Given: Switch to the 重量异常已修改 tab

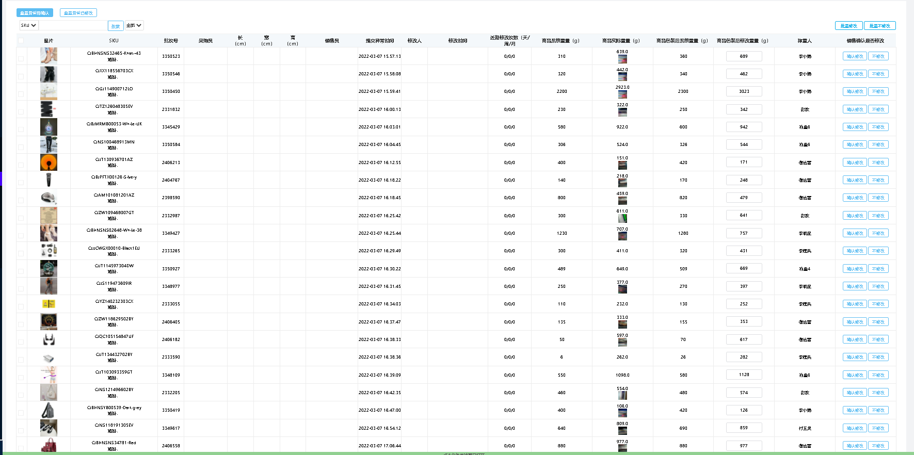Looking at the screenshot, I should 78,13.
